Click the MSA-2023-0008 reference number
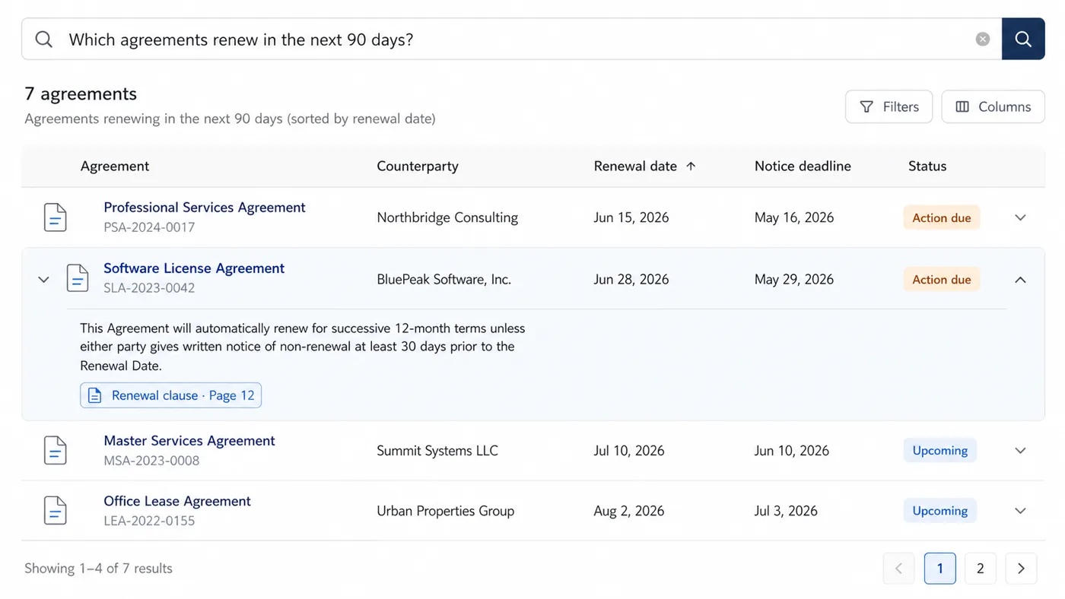1065x599 pixels. [151, 461]
